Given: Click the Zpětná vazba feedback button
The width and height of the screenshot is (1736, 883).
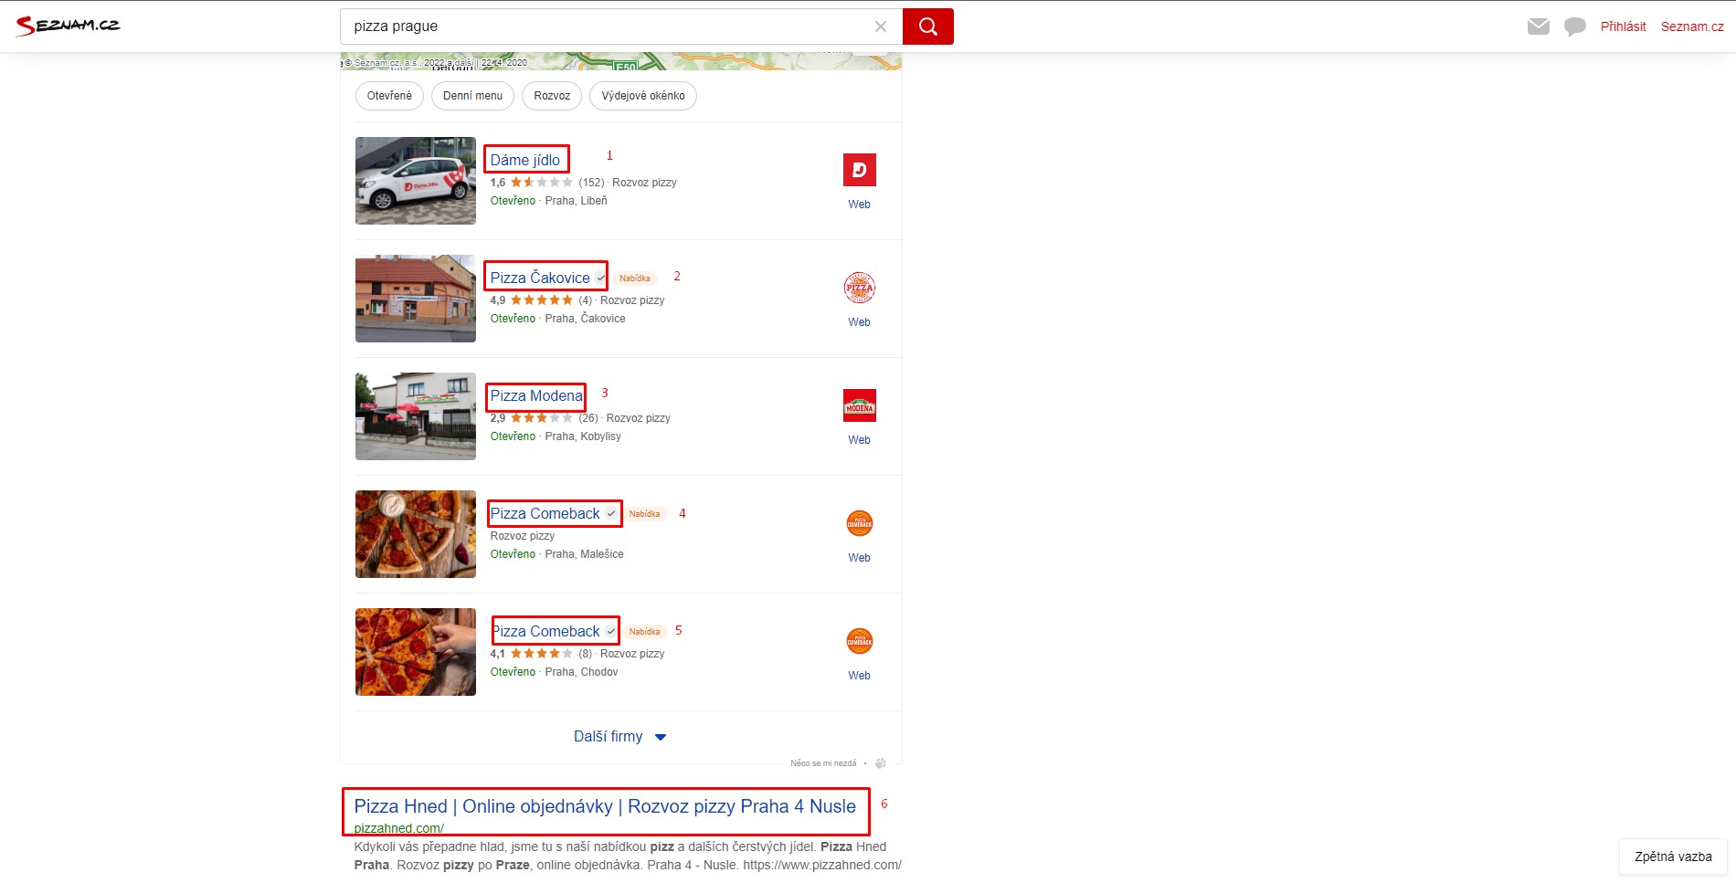Looking at the screenshot, I should point(1673,857).
